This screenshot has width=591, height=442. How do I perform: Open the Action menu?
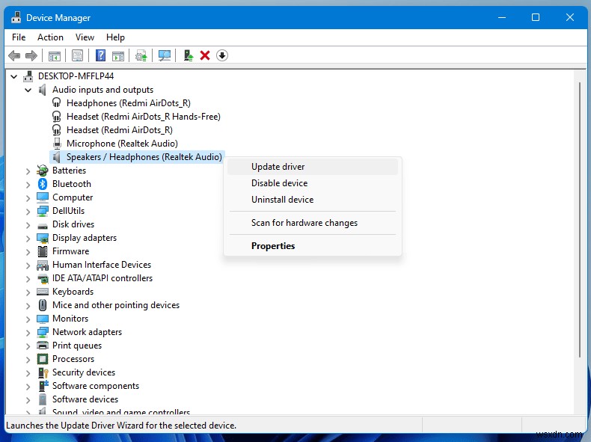pyautogui.click(x=50, y=37)
